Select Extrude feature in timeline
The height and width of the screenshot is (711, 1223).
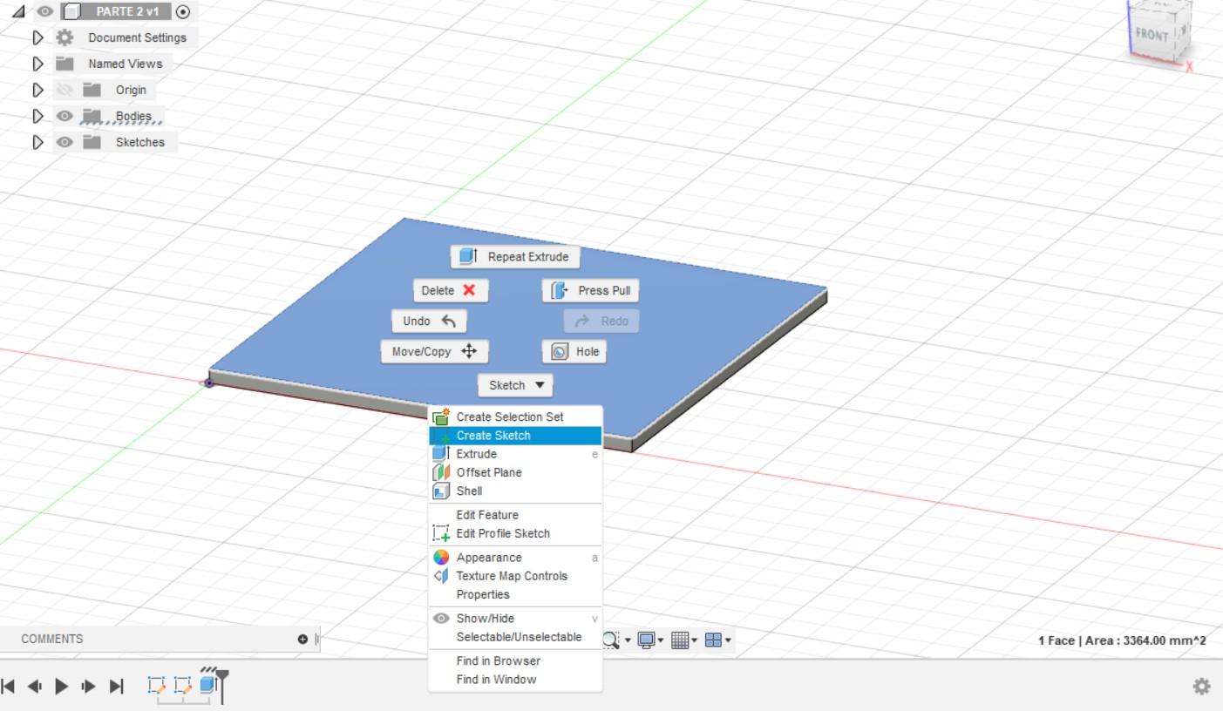point(208,686)
